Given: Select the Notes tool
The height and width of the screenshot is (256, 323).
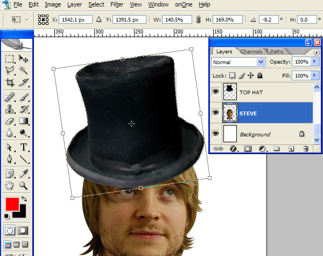Looking at the screenshot, I should click(x=10, y=174).
